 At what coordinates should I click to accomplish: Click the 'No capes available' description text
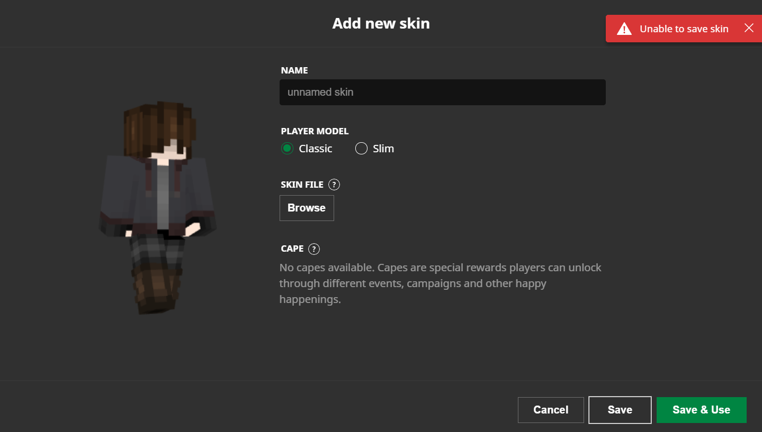(x=441, y=283)
